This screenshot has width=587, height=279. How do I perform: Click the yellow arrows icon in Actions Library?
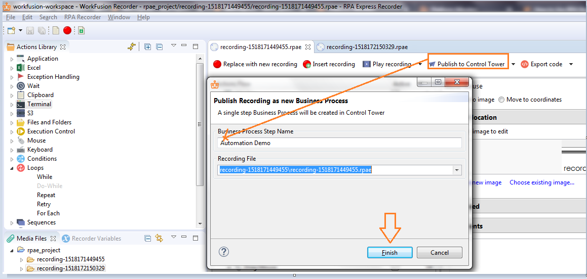click(131, 46)
